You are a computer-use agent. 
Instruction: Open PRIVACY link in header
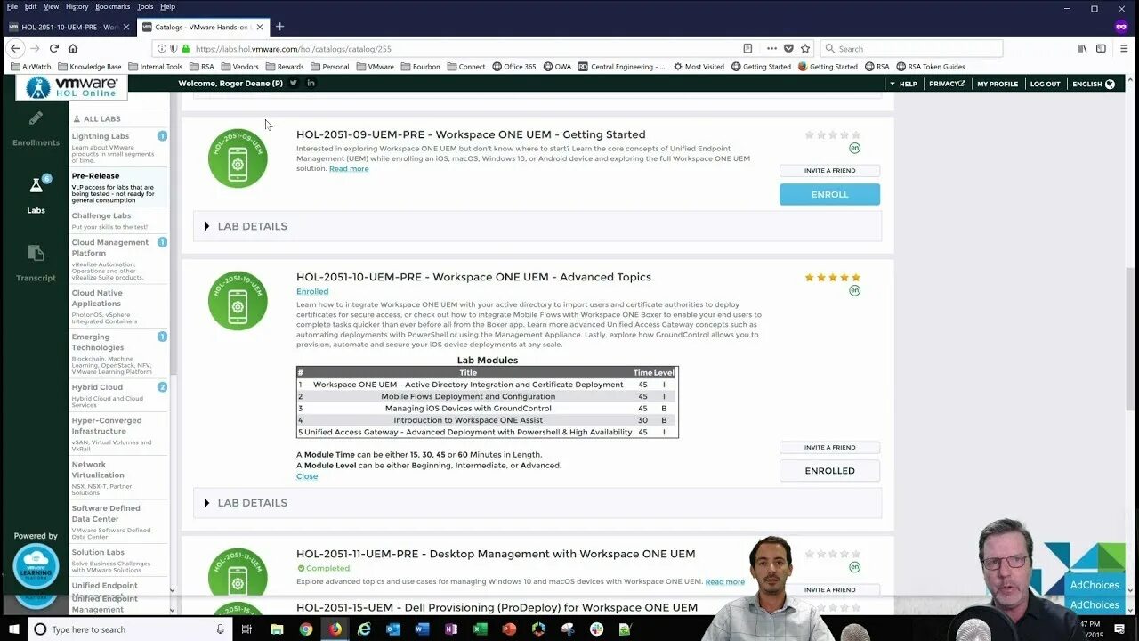click(x=947, y=84)
